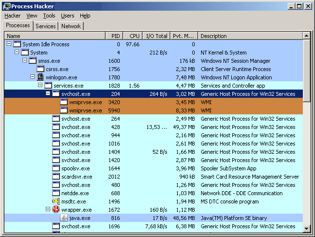Screen dimensions: 315x237
Task: Click the Process Hacker title bar icon
Action: pos(7,6)
